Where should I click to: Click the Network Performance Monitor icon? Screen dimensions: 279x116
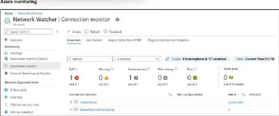[6, 73]
